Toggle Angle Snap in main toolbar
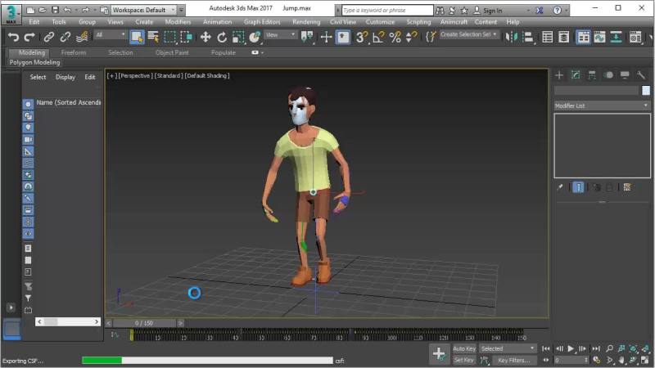This screenshot has width=655, height=368. (378, 37)
